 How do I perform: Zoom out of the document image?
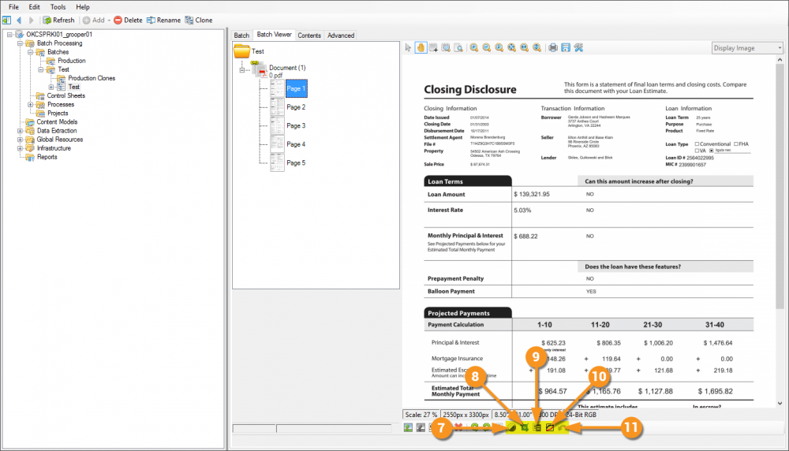(487, 48)
